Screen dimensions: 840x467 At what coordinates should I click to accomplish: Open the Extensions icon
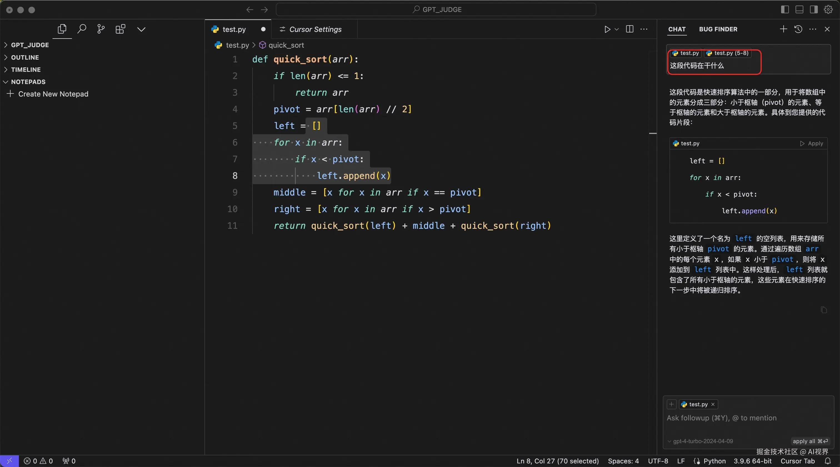tap(120, 29)
